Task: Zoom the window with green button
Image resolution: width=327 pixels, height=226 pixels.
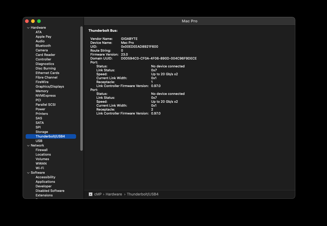Action: (39, 21)
